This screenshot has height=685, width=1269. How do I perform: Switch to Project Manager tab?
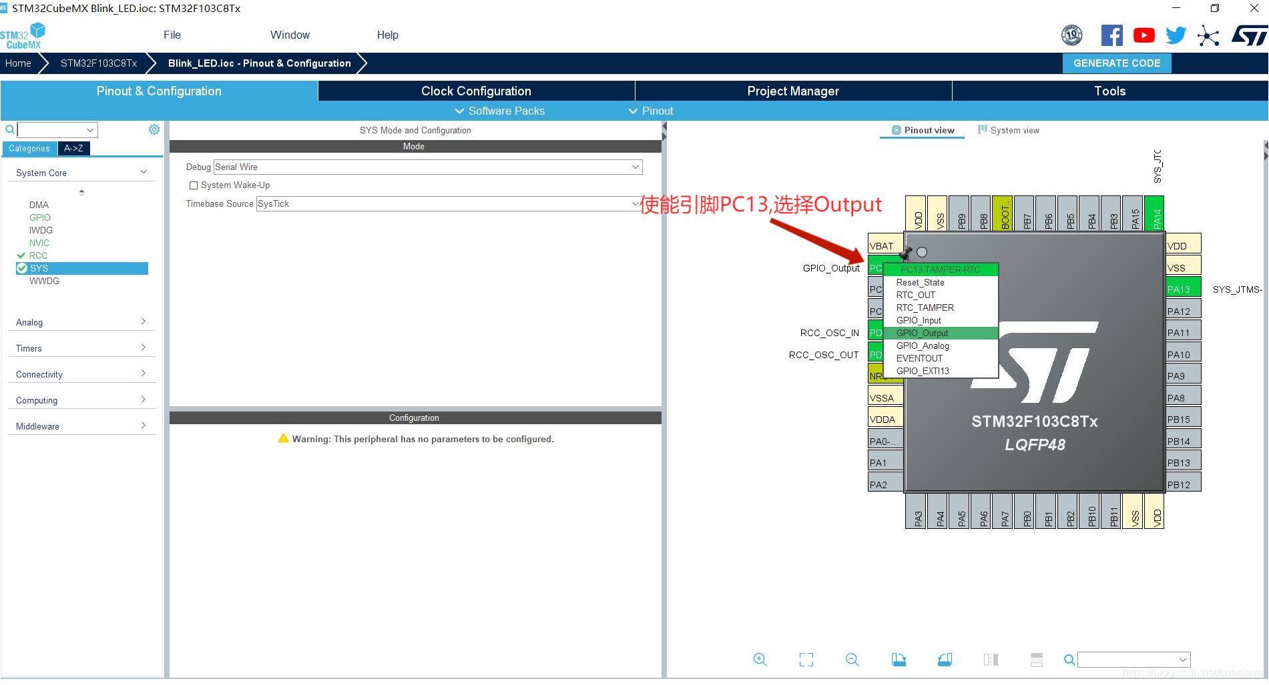pyautogui.click(x=793, y=91)
